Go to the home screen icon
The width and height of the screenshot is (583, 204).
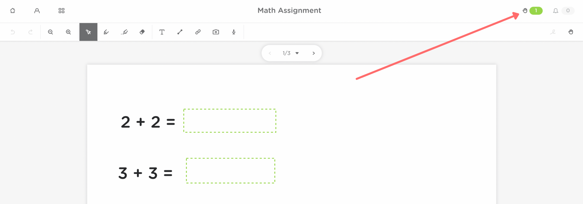[13, 10]
